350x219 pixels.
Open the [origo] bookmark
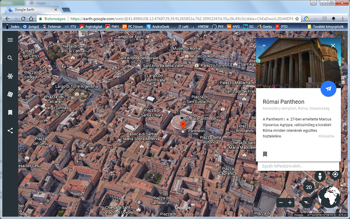(x=31, y=26)
